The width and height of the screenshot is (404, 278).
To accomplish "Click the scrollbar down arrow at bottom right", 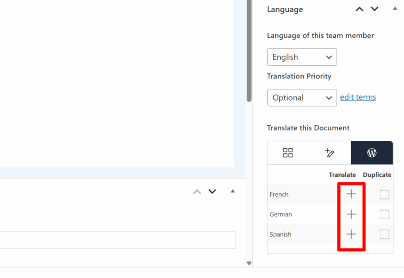I will coord(249,263).
